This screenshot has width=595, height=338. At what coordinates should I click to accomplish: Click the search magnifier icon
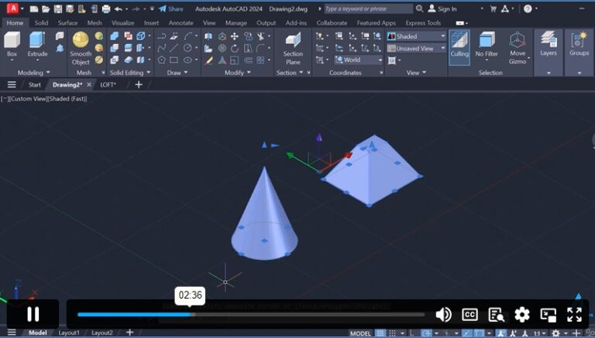[419, 9]
